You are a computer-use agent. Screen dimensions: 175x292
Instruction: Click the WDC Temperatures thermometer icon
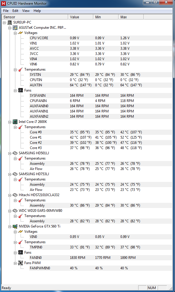(21, 216)
